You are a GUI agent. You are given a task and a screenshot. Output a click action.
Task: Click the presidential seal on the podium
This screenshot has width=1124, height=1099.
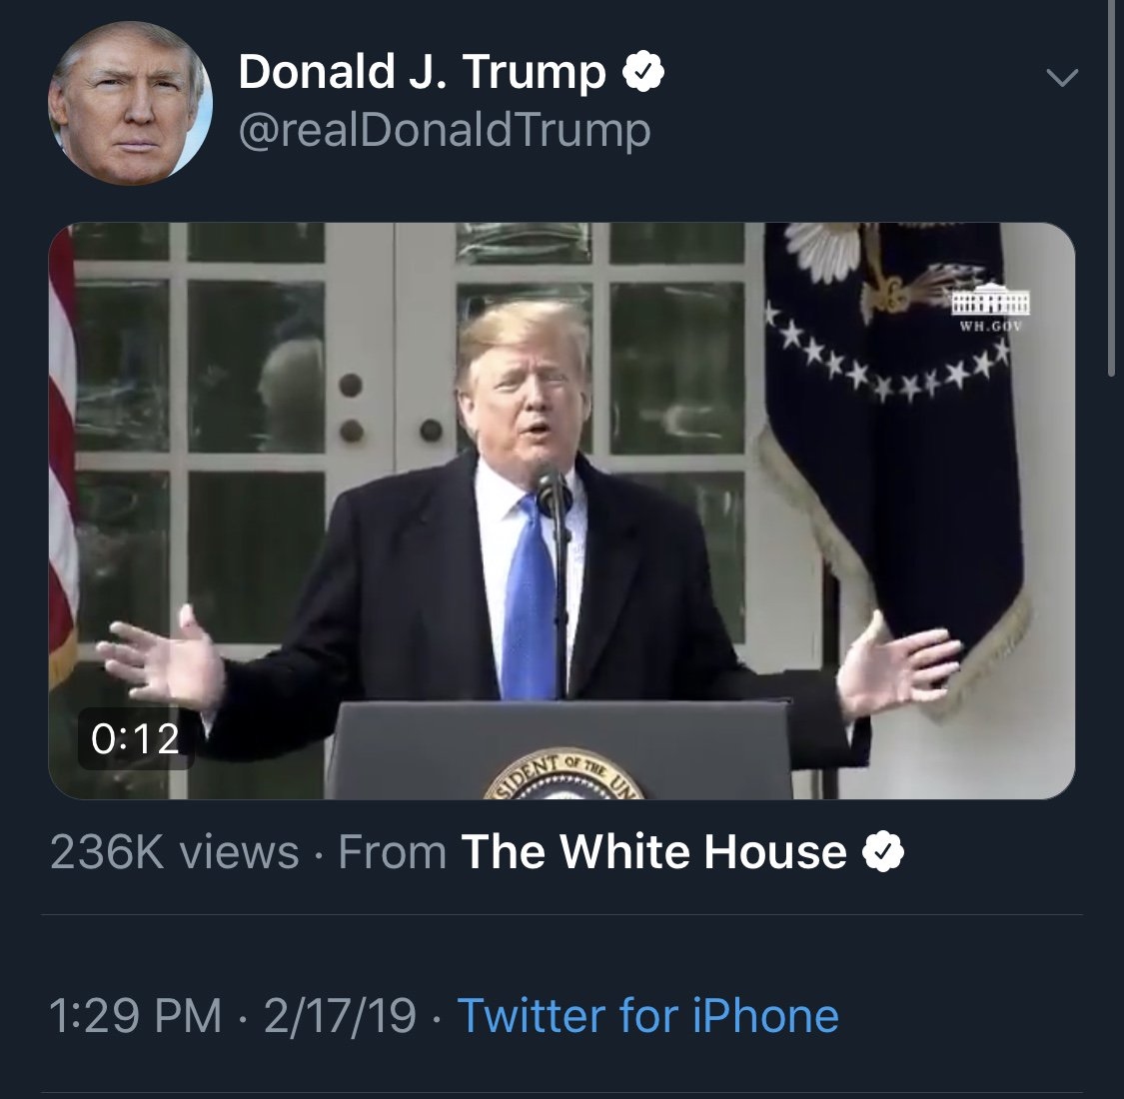(564, 781)
